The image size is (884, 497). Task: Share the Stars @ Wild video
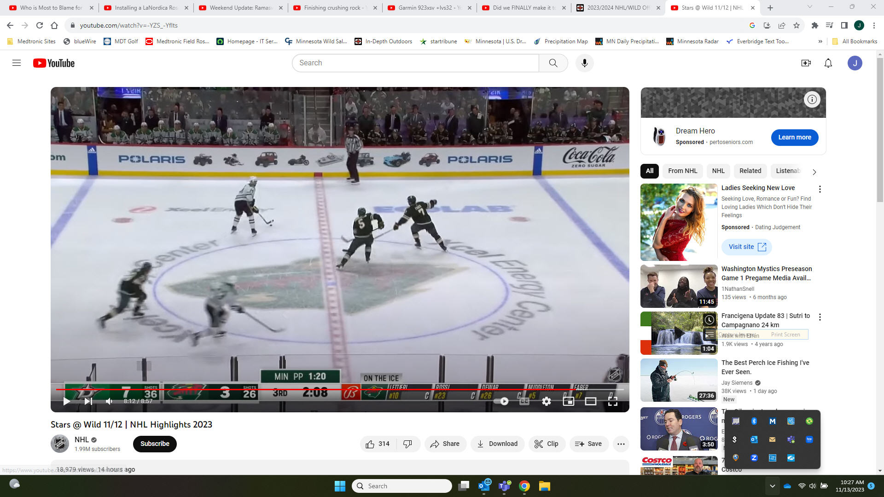coord(445,444)
